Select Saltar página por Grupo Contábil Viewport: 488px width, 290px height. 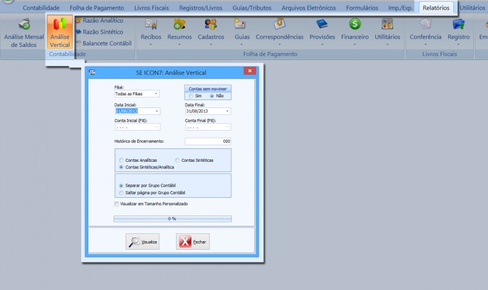click(121, 192)
